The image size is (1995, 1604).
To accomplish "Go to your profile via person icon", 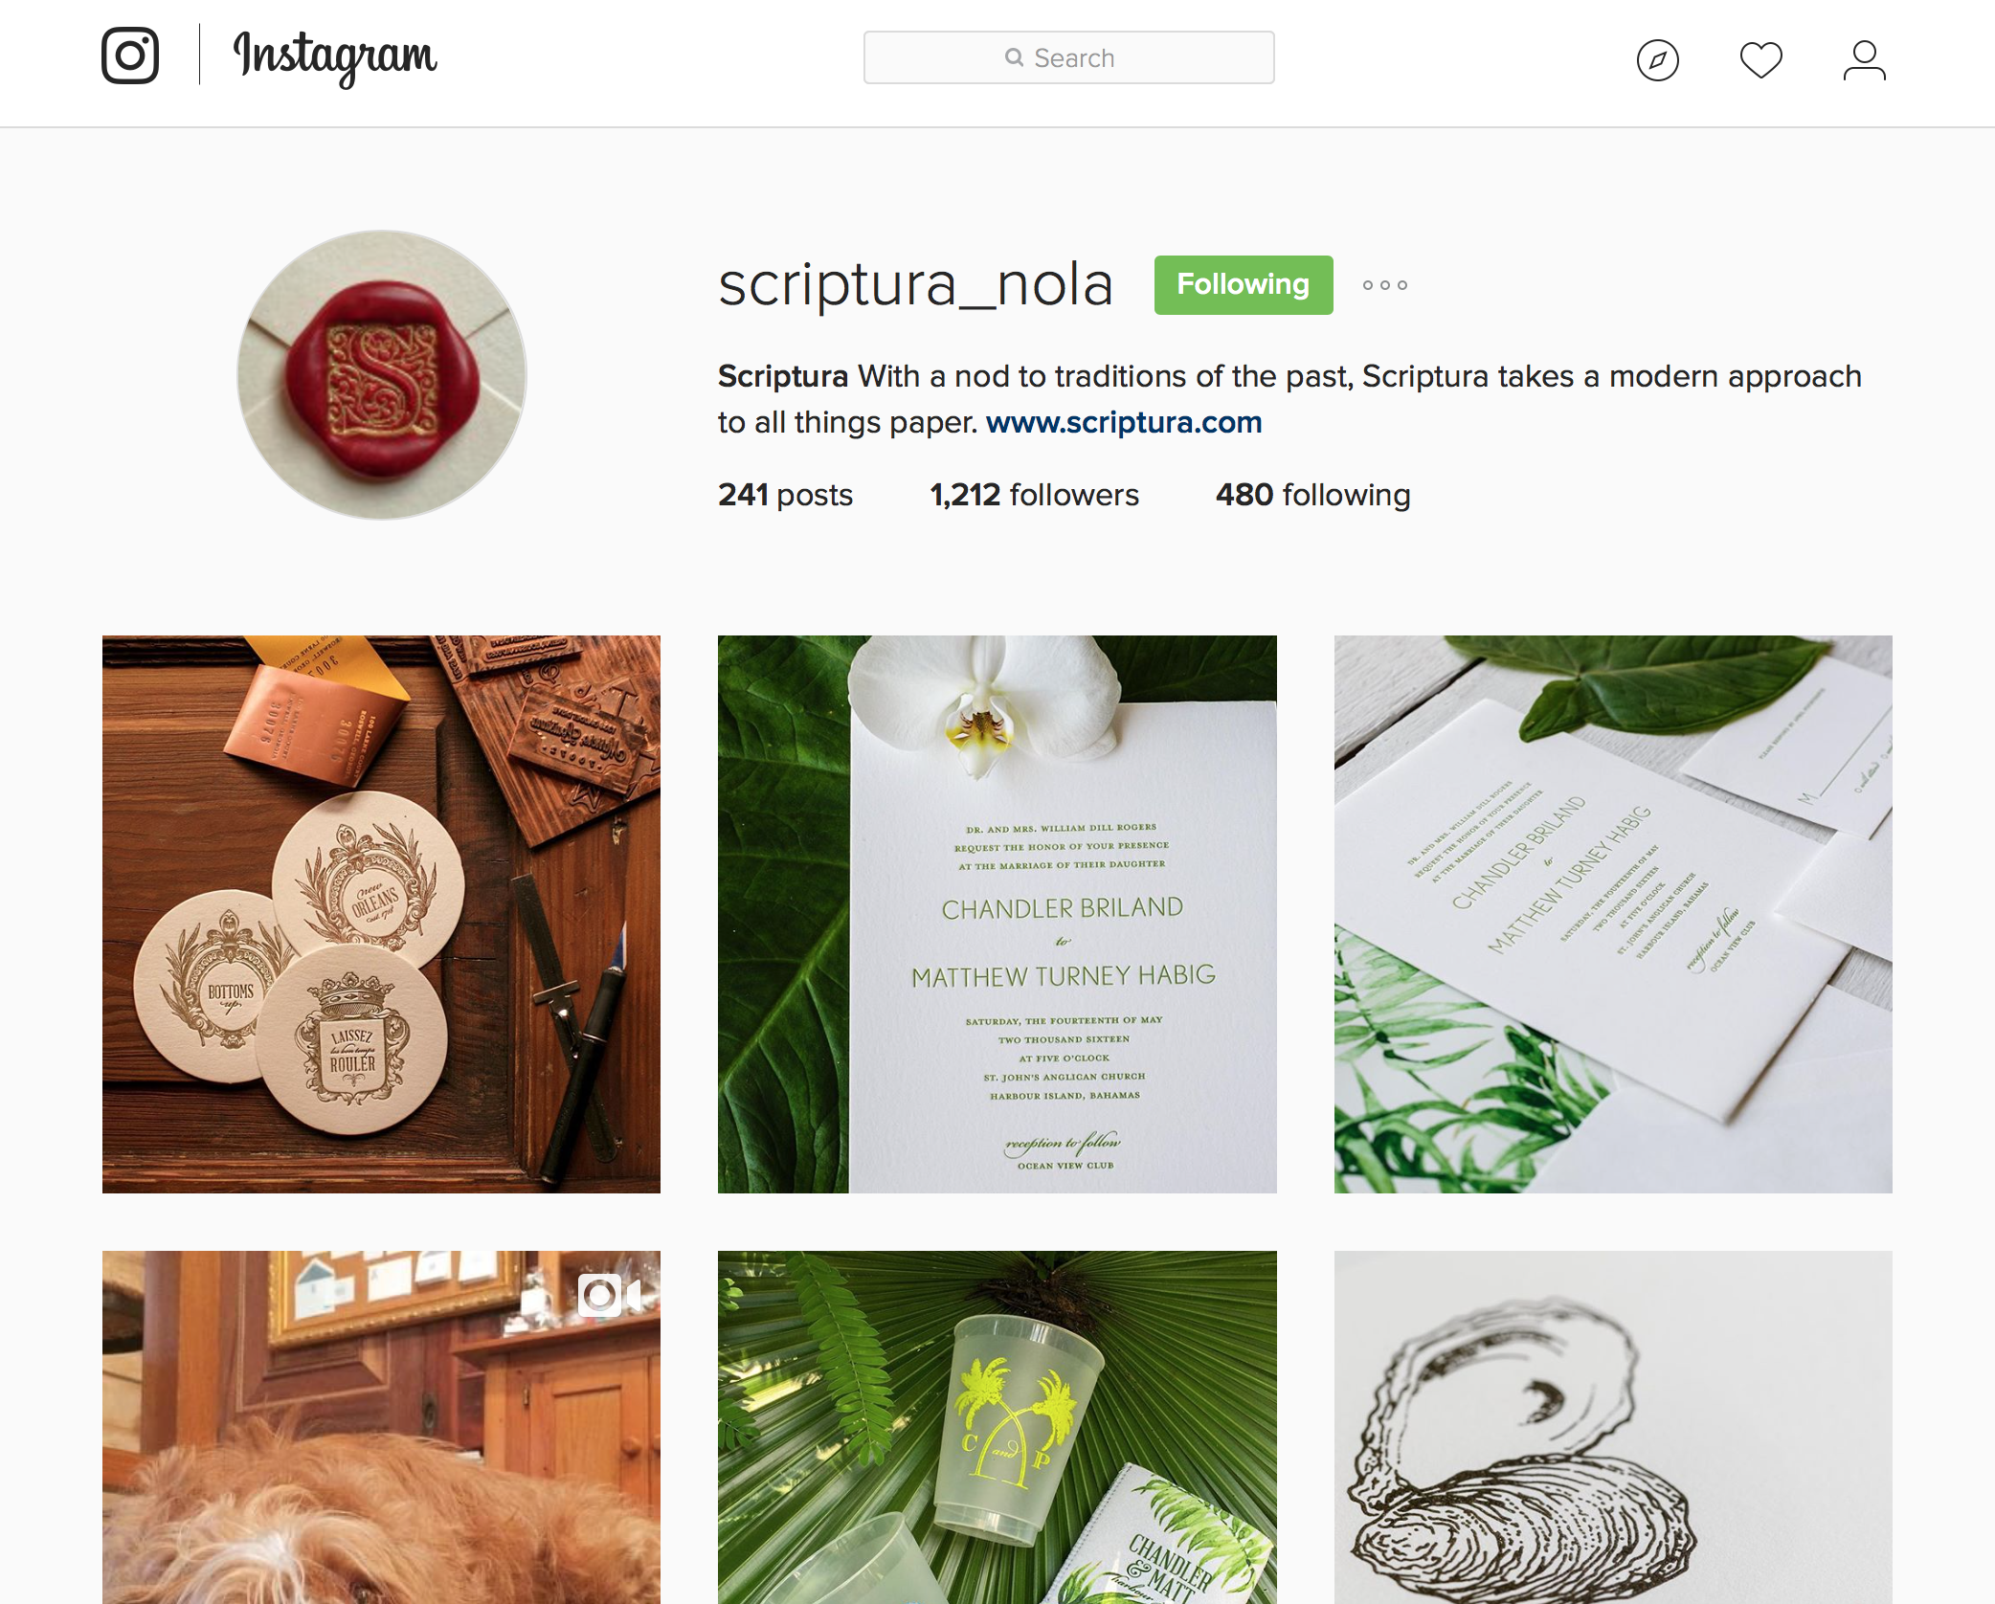I will (1864, 60).
